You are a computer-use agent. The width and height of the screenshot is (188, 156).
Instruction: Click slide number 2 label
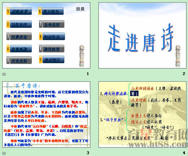(x=184, y=74)
